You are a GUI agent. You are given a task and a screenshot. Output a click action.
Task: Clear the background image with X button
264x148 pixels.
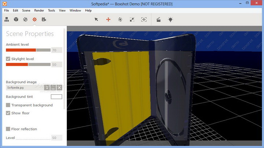pyautogui.click(x=59, y=88)
